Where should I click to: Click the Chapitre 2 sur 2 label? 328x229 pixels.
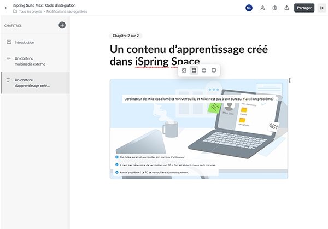pyautogui.click(x=126, y=36)
